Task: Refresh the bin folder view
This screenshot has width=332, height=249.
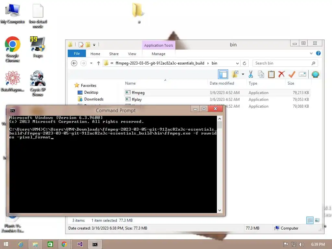Action: click(x=244, y=63)
